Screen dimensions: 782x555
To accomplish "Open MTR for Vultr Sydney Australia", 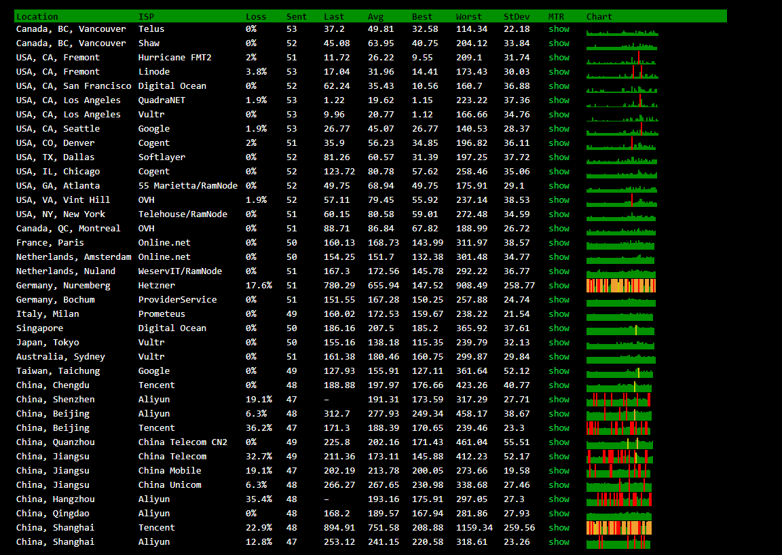I will click(559, 357).
